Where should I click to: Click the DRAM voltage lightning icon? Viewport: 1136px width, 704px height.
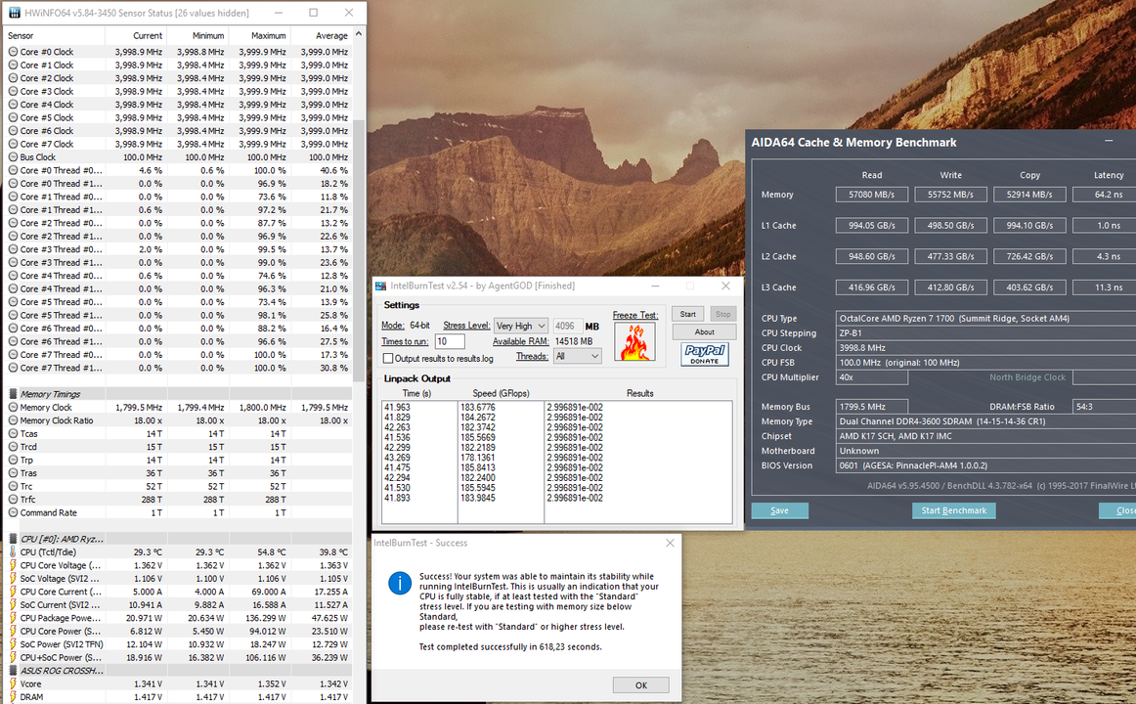tap(13, 697)
